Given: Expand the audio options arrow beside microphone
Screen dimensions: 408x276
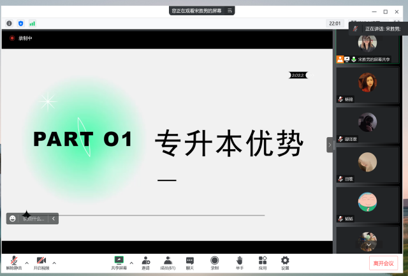Looking at the screenshot, I should click(27, 263).
